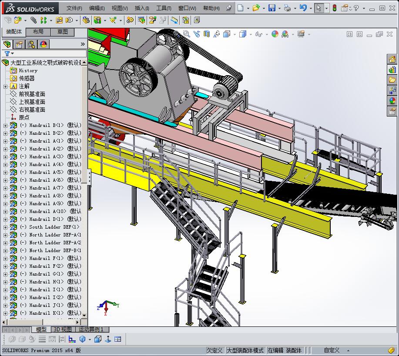399x356 pixels.
Task: Select the 前视基准面 plane in the tree
Action: (31, 94)
